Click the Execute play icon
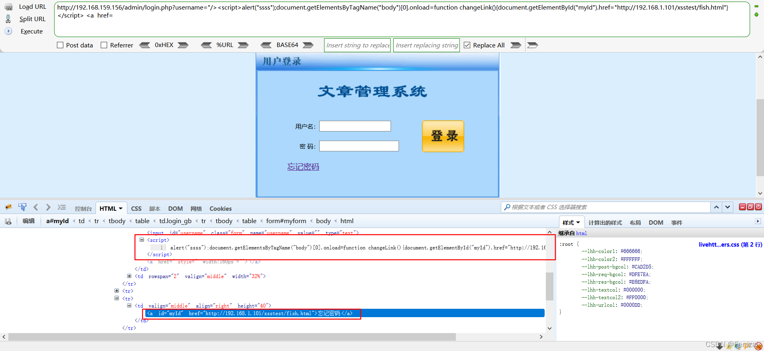764x351 pixels. click(x=8, y=31)
